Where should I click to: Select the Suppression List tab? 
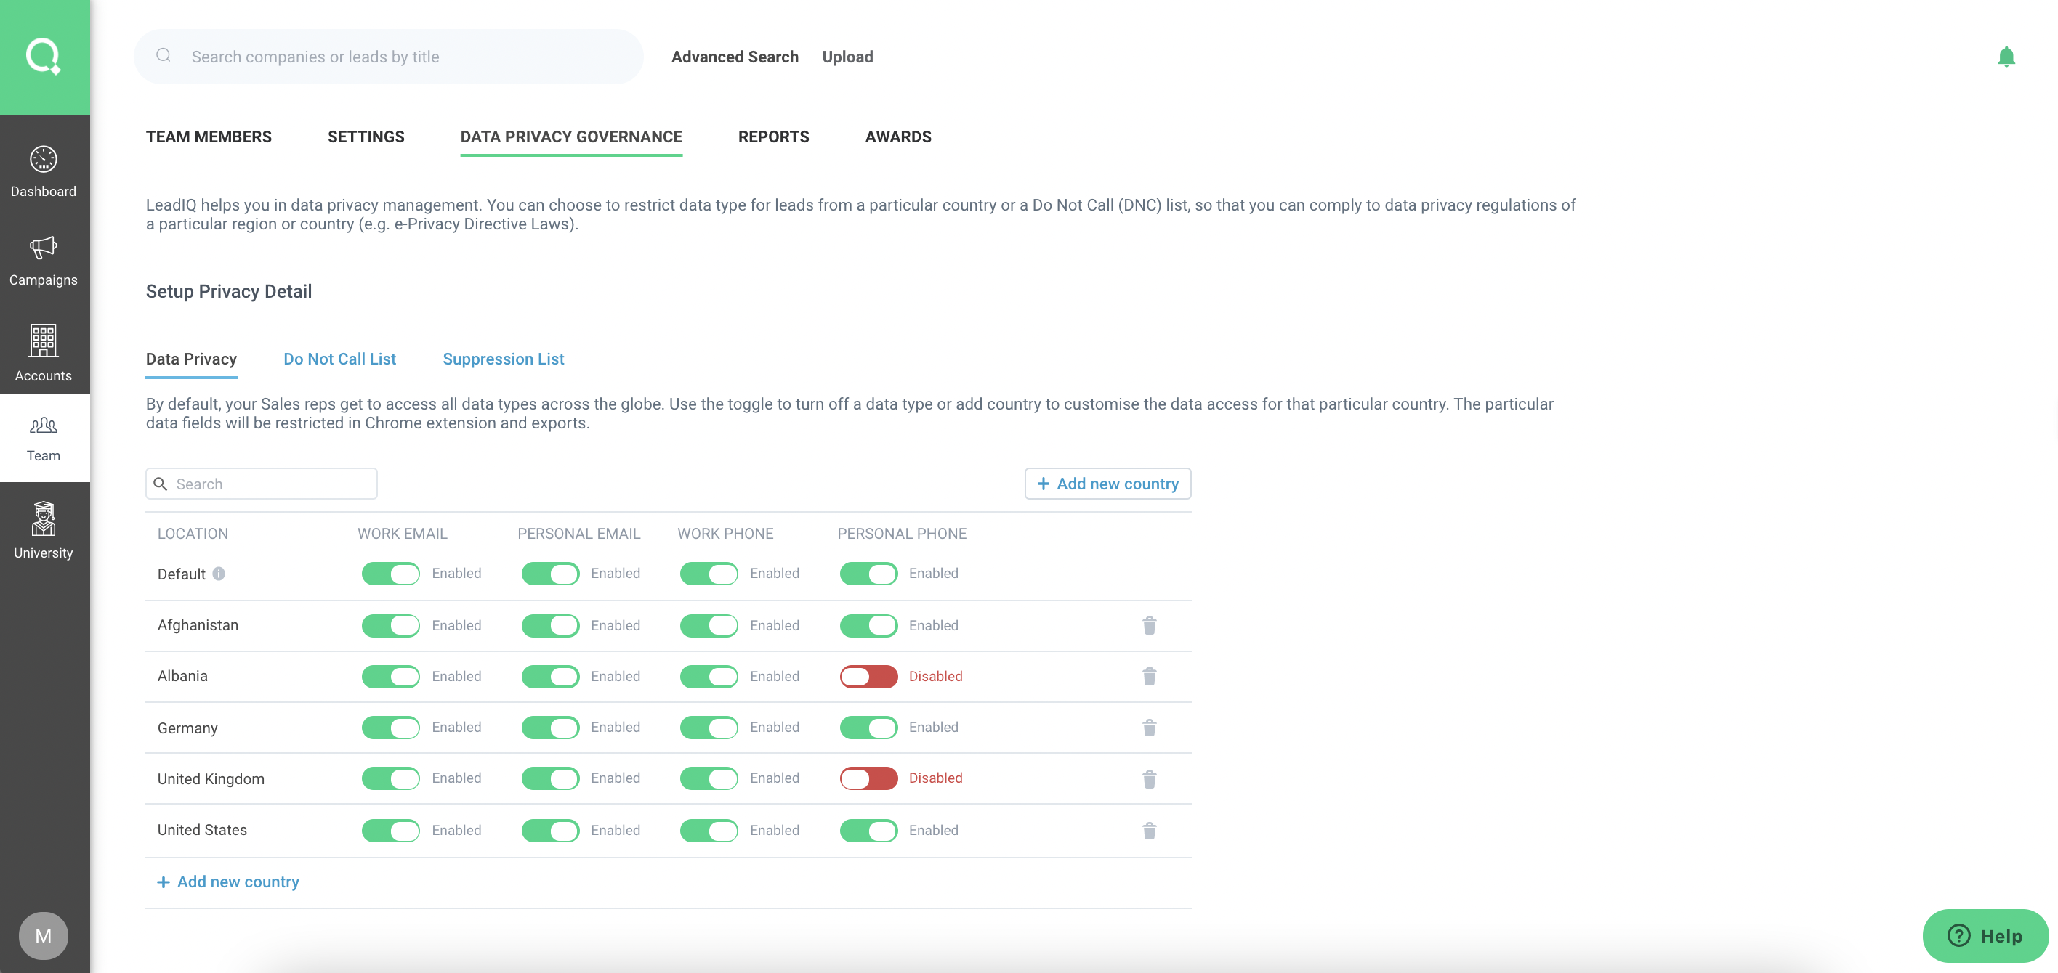(x=504, y=359)
